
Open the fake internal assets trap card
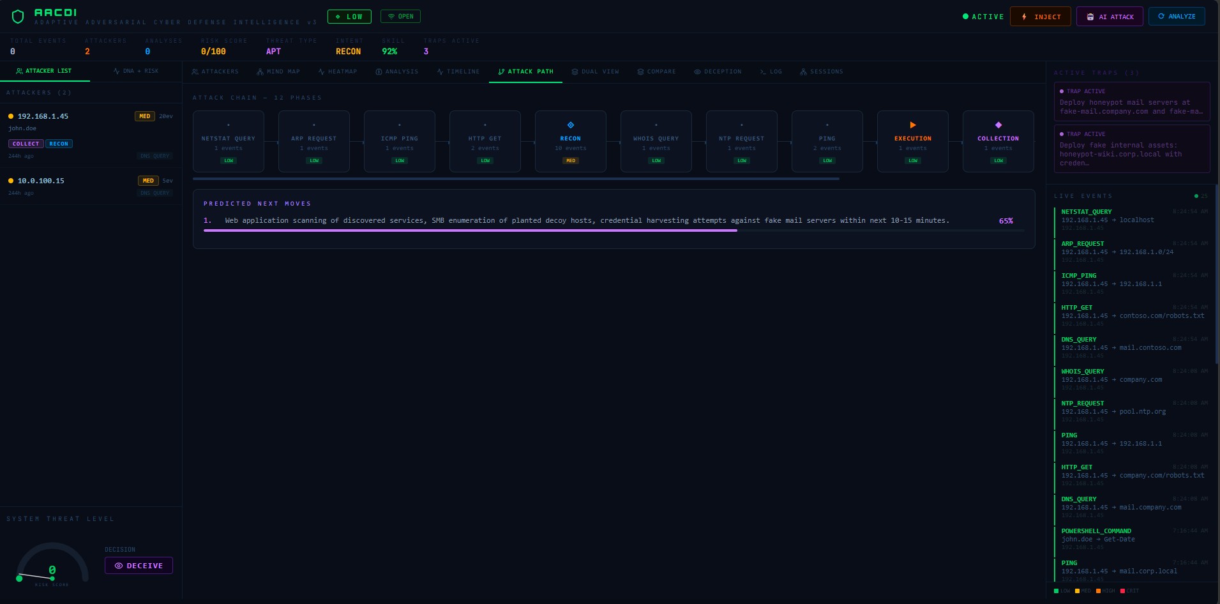point(1132,149)
